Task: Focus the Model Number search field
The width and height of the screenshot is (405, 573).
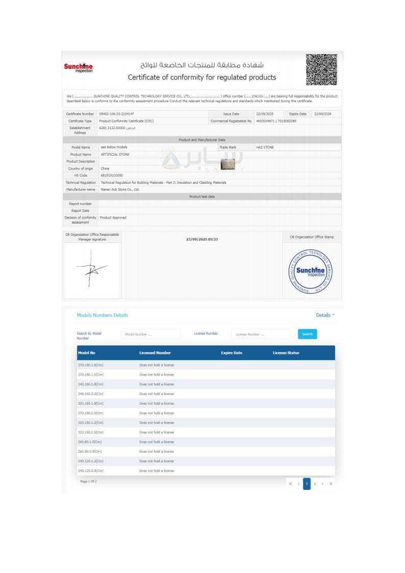Action: 150,334
